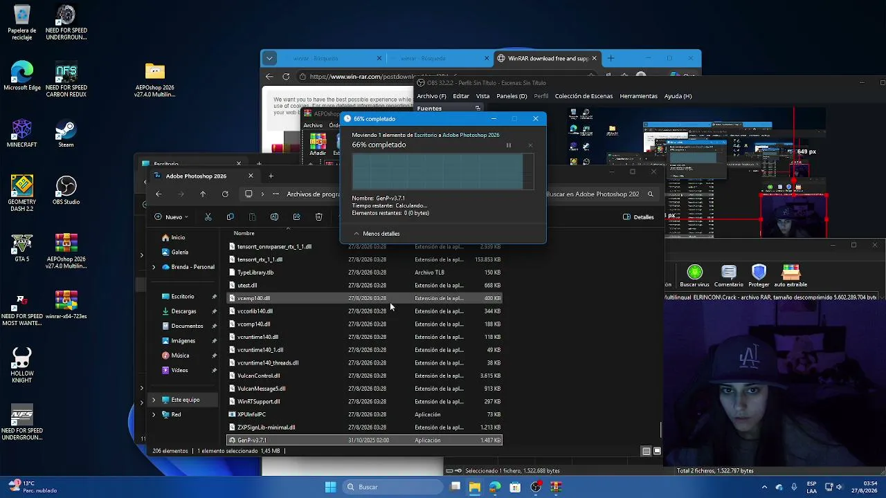The image size is (886, 498).
Task: Open Microsoft Edge from the taskbar
Action: click(495, 487)
